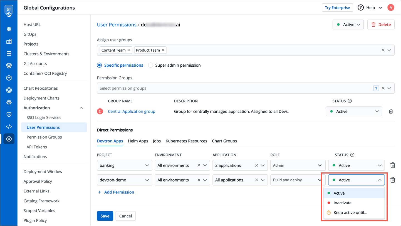Click info icon beside permission group STATUS header
The width and height of the screenshot is (401, 226).
pos(350,101)
